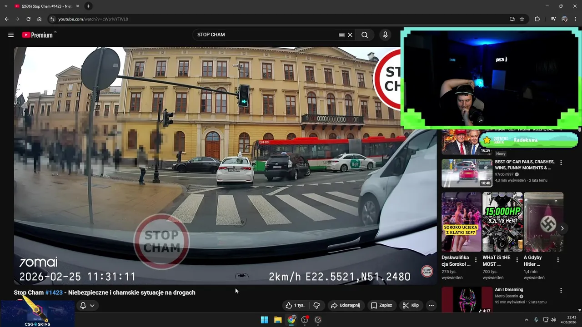
Task: Reload the page
Action: pyautogui.click(x=28, y=19)
